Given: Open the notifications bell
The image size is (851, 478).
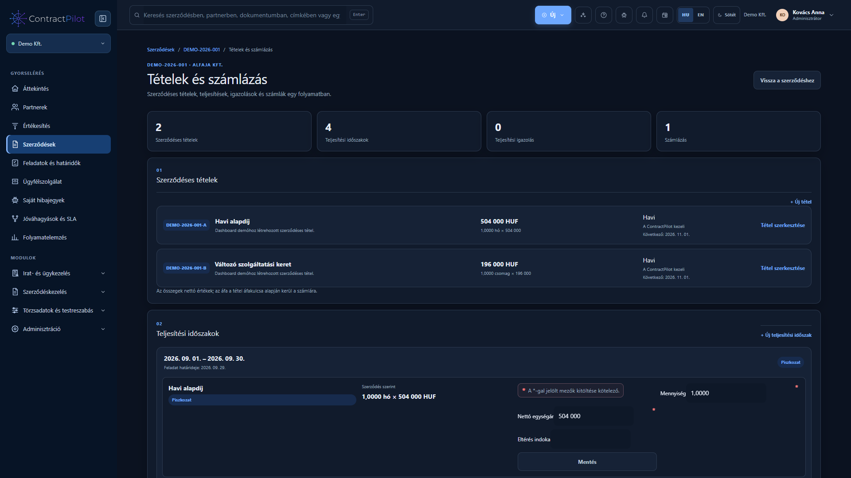Looking at the screenshot, I should pos(644,15).
